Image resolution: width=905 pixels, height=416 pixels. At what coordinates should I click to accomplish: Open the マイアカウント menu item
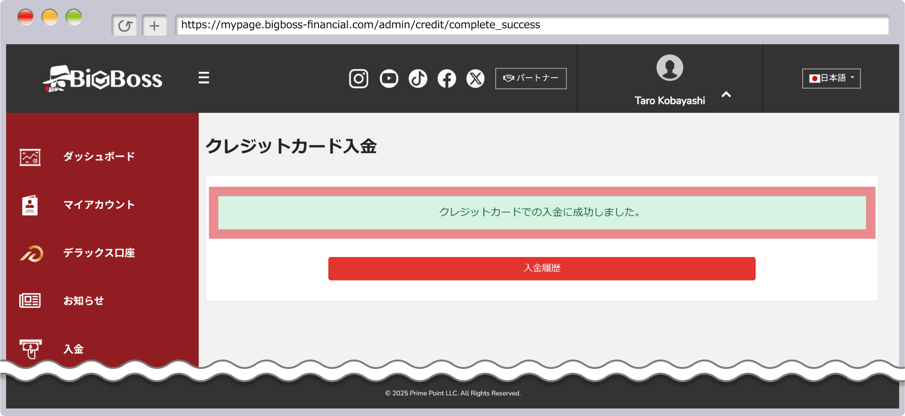[x=99, y=205]
